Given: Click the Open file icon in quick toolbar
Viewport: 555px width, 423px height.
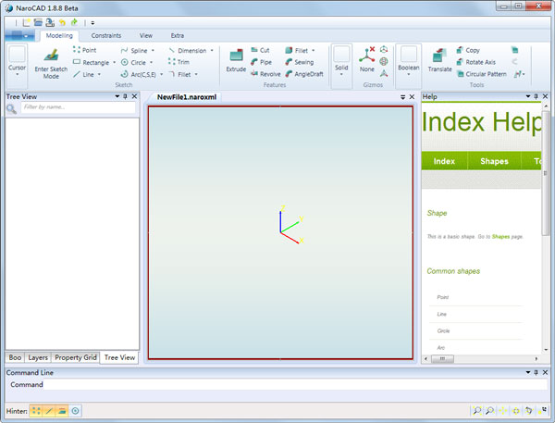Looking at the screenshot, I should coord(38,22).
